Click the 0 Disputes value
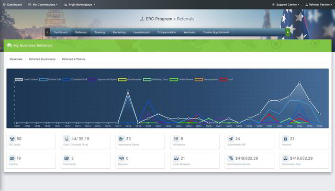The image size is (335, 191). (x=127, y=158)
